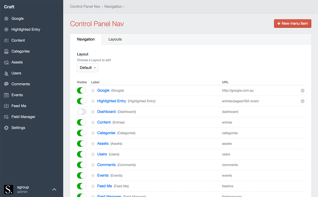This screenshot has width=318, height=197.
Task: Click the drag handle beside the Content row
Action: click(93, 122)
